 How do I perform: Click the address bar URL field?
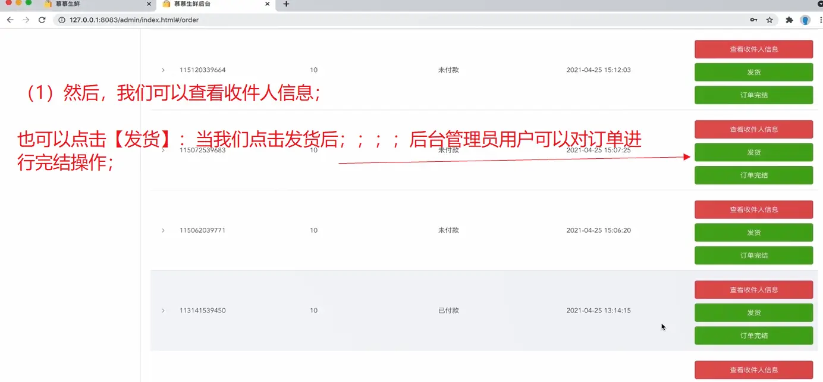pos(404,20)
